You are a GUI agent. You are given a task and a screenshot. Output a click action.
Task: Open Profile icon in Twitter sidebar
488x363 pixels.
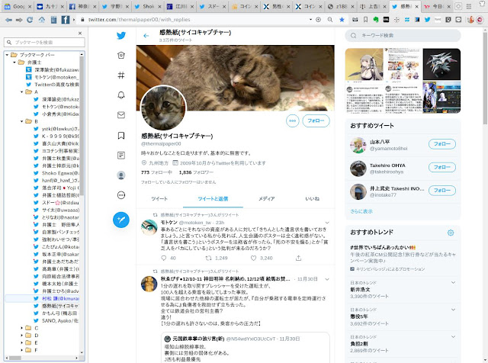(121, 175)
